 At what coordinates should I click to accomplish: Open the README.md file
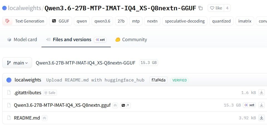(x=27, y=118)
